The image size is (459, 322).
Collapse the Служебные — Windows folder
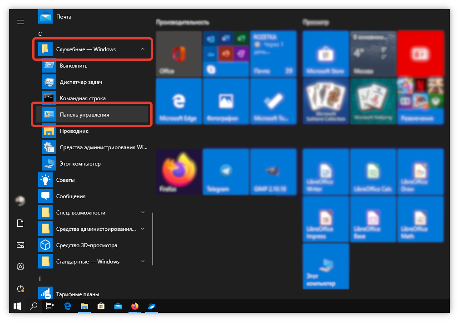pos(142,49)
